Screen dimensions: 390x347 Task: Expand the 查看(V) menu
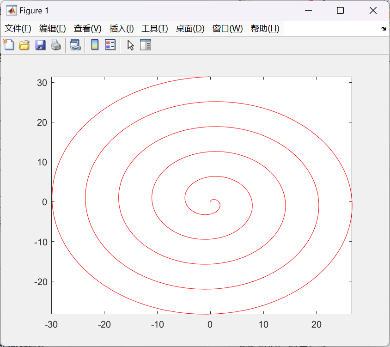tap(87, 29)
